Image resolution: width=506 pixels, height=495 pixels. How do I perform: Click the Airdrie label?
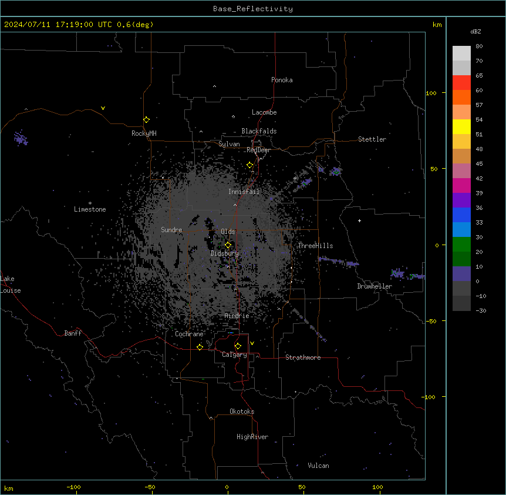click(237, 316)
